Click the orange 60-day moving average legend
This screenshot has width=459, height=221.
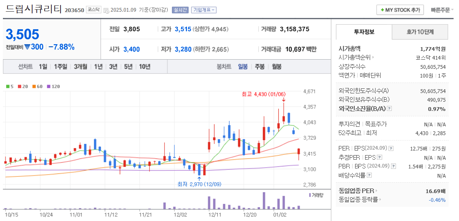click(x=37, y=86)
